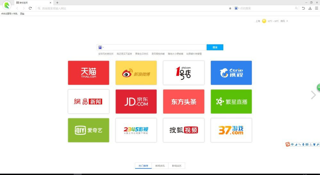Screen dimensions: 320x175
Task: Open the toolbar search engine dropdown
Action: [237, 8]
